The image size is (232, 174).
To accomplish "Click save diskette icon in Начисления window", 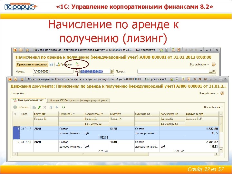I will [51, 64].
